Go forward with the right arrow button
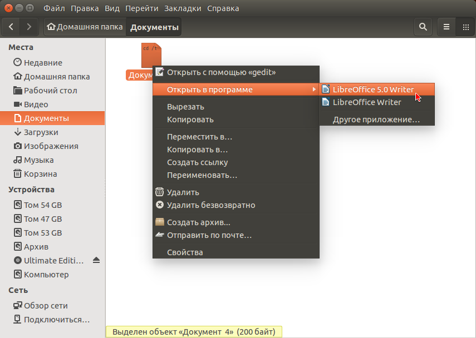This screenshot has height=338, width=476. (x=29, y=27)
